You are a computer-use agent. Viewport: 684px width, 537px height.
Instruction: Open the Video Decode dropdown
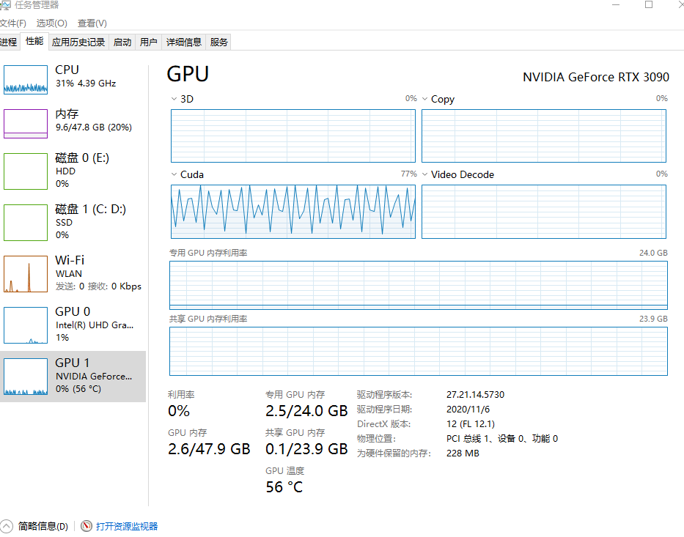point(424,174)
